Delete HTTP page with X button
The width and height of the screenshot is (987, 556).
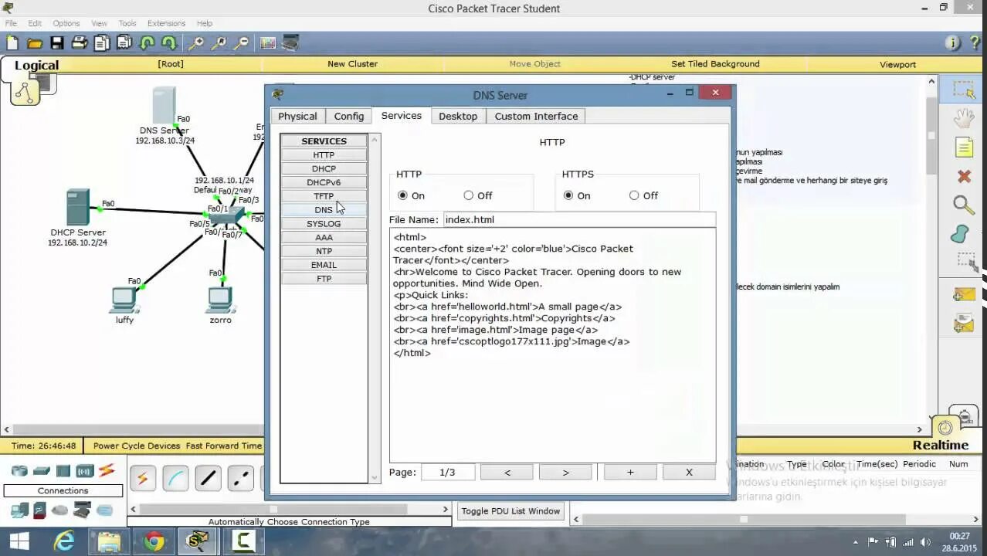point(689,472)
